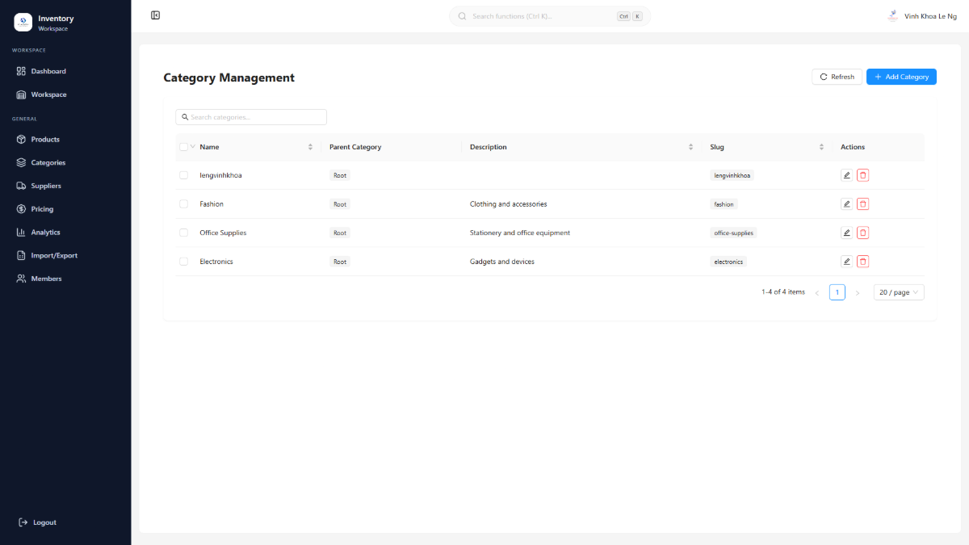Check the checkbox next to Office Supplies
The height and width of the screenshot is (545, 969).
pyautogui.click(x=183, y=233)
